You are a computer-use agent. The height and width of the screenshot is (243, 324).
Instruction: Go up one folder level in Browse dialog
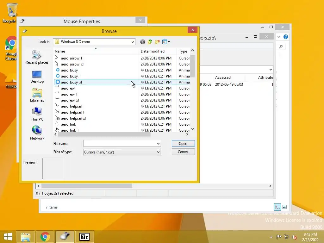150,42
